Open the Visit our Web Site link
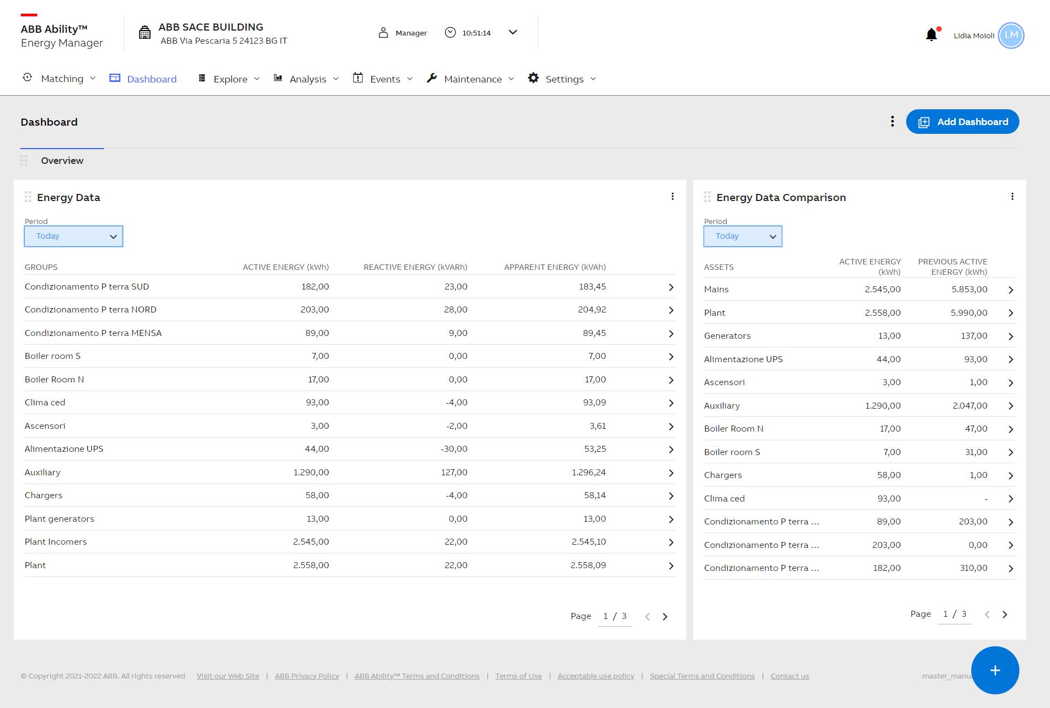 (228, 676)
